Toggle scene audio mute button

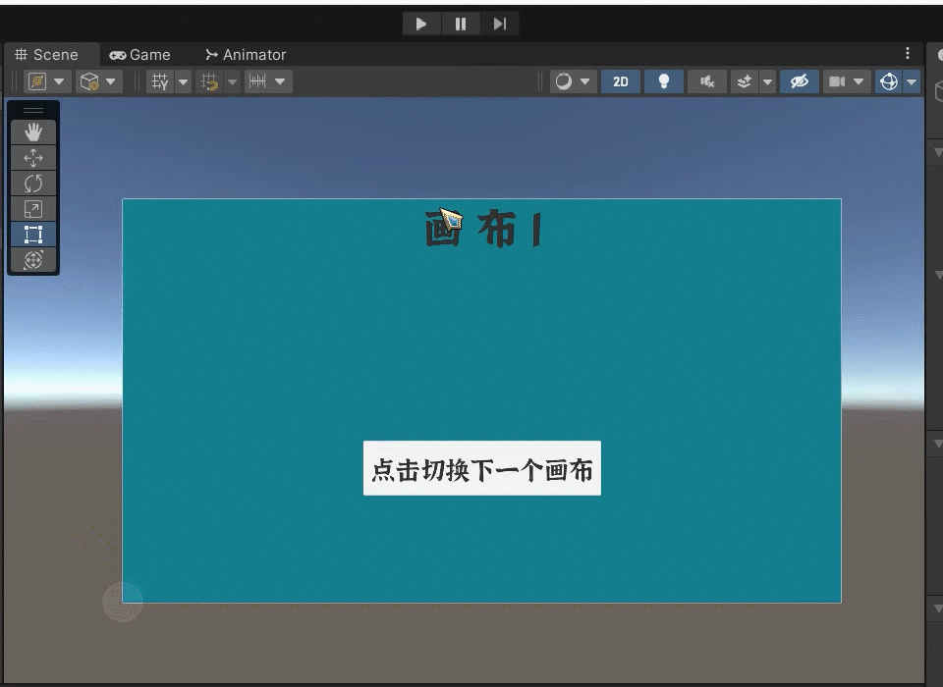pyautogui.click(x=707, y=81)
